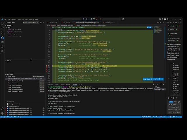Open the Source Control view
The width and height of the screenshot is (187, 140).
click(2, 32)
